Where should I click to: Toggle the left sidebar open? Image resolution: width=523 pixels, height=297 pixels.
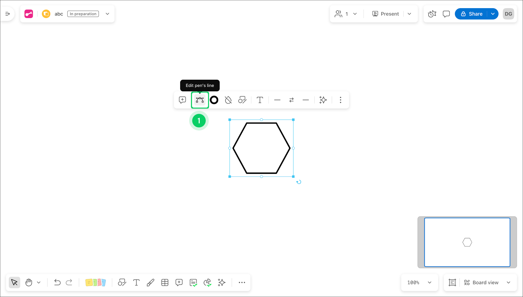(x=8, y=14)
